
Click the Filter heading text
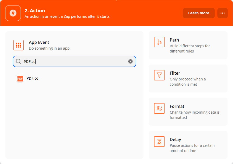[175, 73]
